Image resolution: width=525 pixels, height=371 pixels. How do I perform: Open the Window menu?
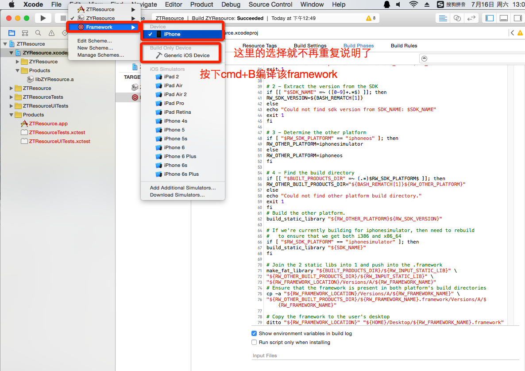[312, 4]
